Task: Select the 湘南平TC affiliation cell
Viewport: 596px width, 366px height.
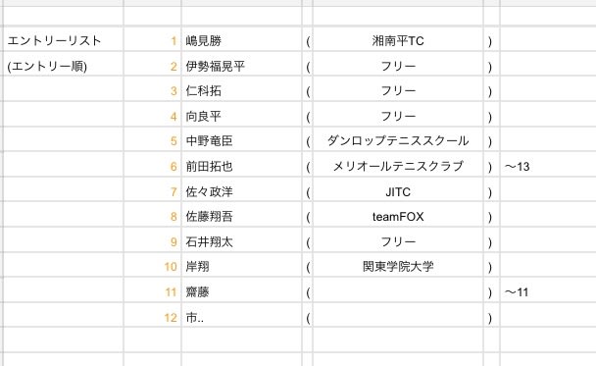Action: [398, 40]
